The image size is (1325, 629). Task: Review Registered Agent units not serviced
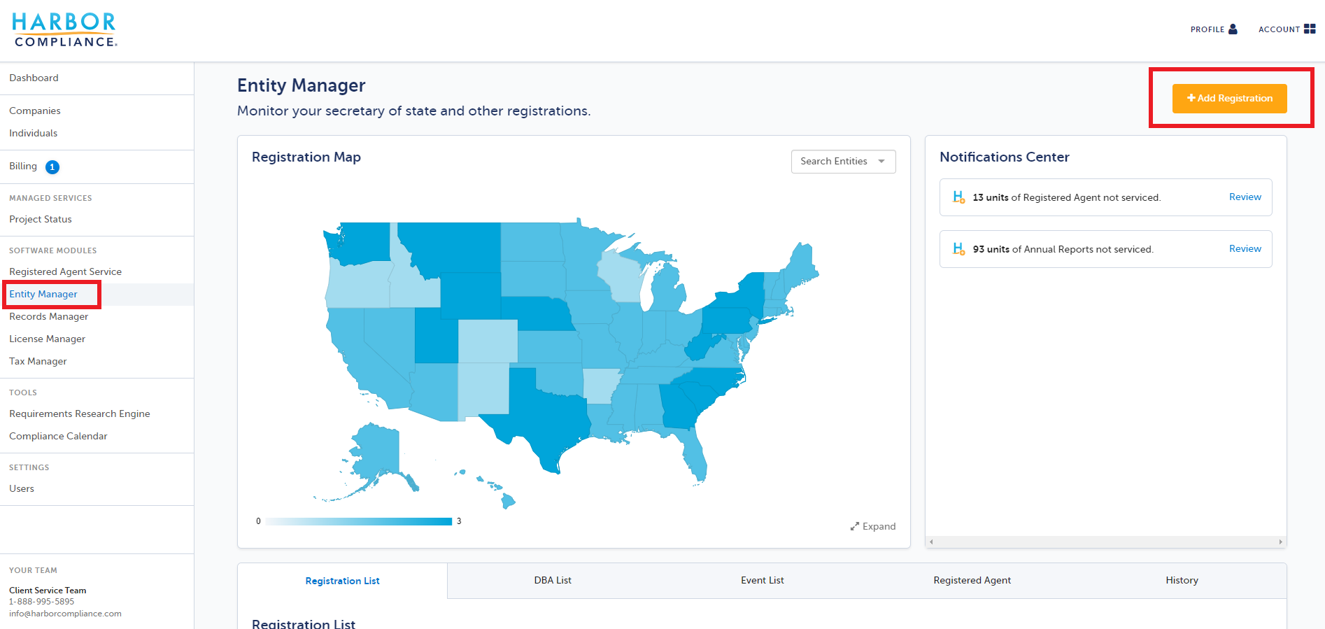point(1245,197)
